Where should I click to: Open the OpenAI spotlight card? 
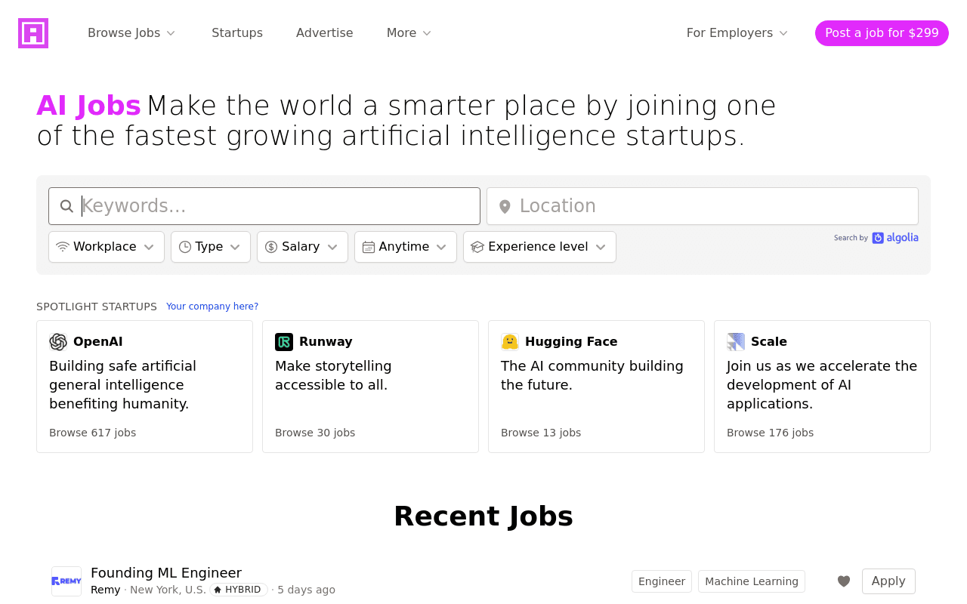click(144, 387)
